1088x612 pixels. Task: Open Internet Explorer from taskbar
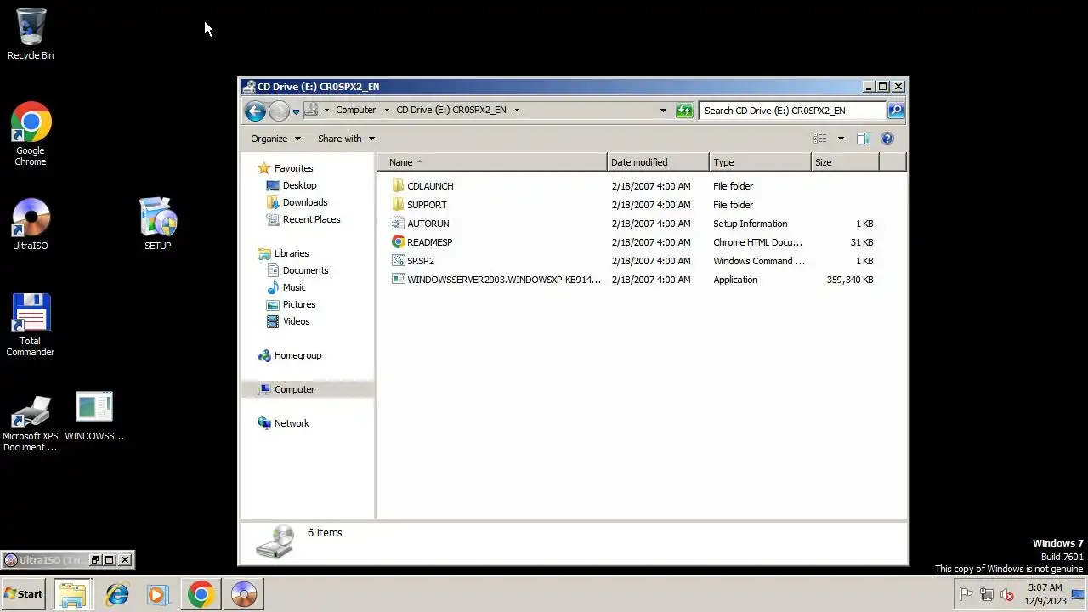(x=116, y=594)
